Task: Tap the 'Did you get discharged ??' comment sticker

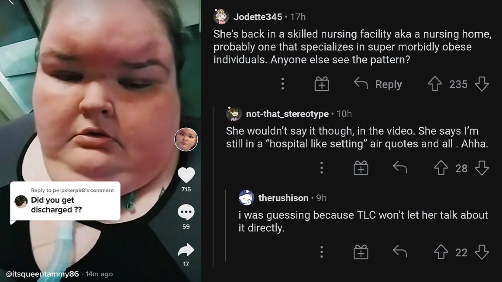Action: tap(65, 201)
